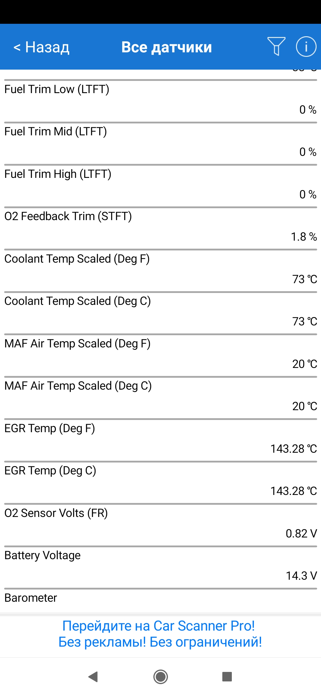Open Android recent apps square button

click(x=227, y=677)
